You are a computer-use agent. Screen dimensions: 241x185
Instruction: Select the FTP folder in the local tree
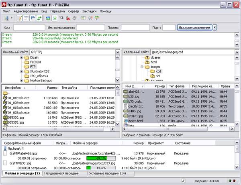pyautogui.click(x=33, y=67)
